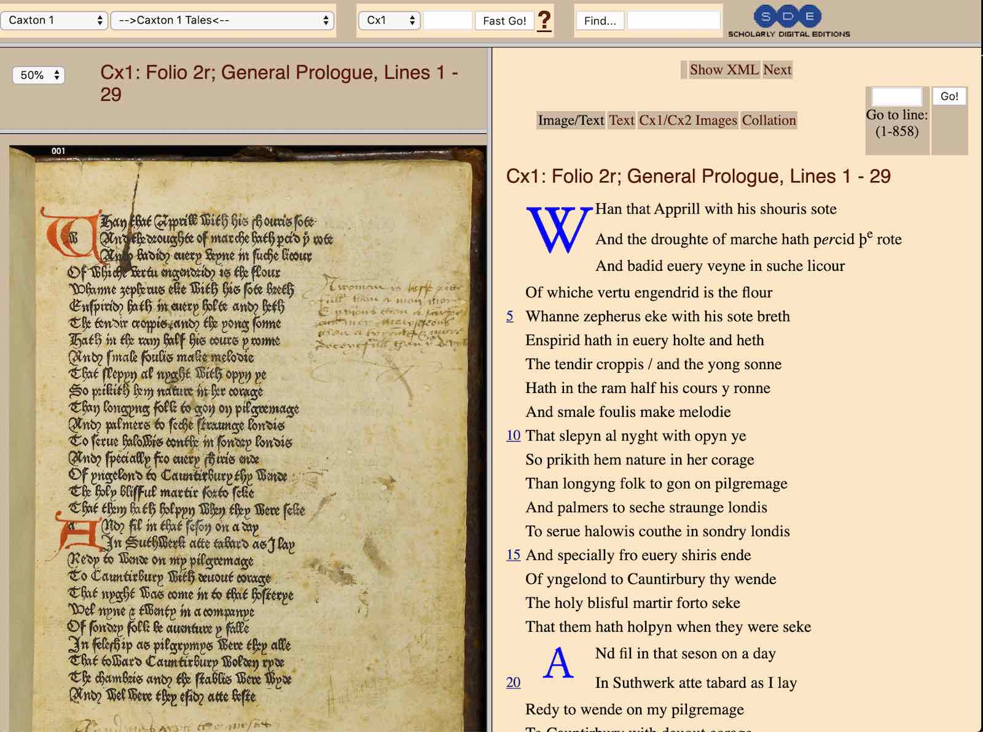Switch to Image/Text view
983x732 pixels.
pos(571,120)
